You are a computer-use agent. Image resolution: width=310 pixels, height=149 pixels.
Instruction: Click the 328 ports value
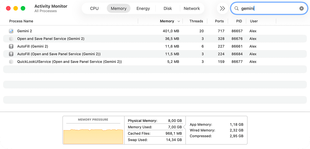pos(221,39)
